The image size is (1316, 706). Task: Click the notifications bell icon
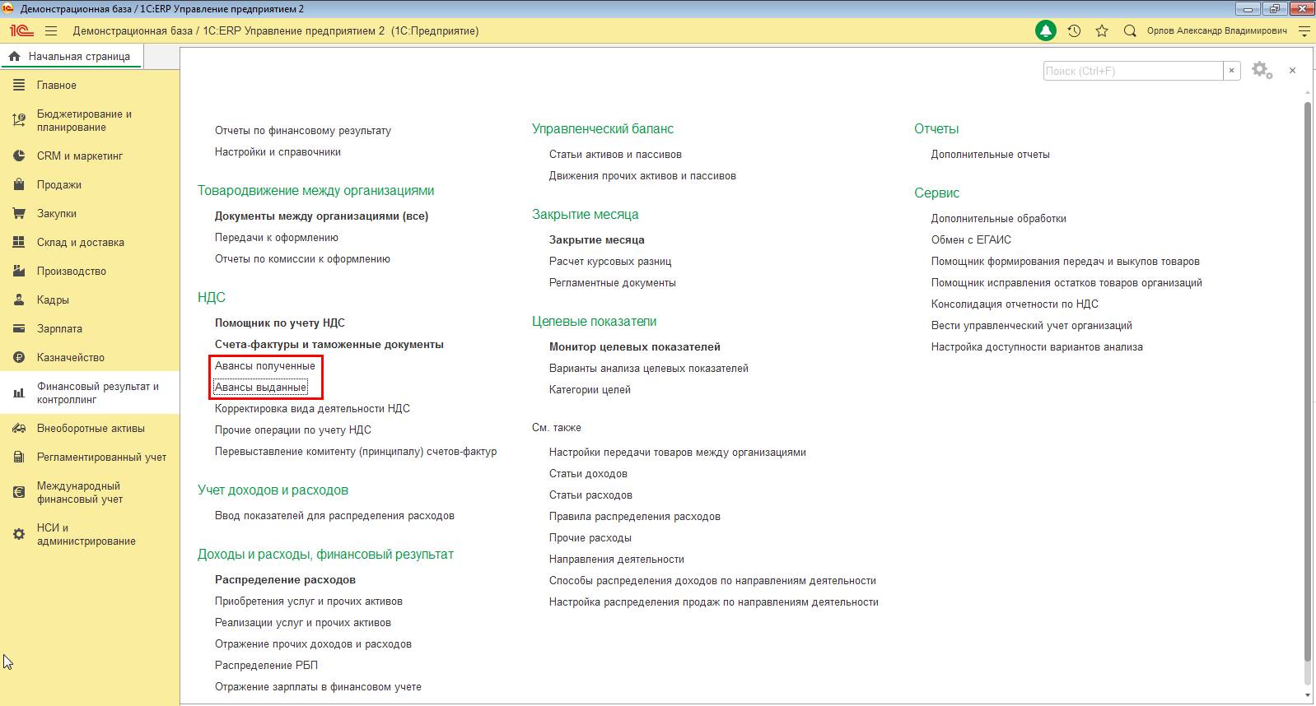(1046, 31)
